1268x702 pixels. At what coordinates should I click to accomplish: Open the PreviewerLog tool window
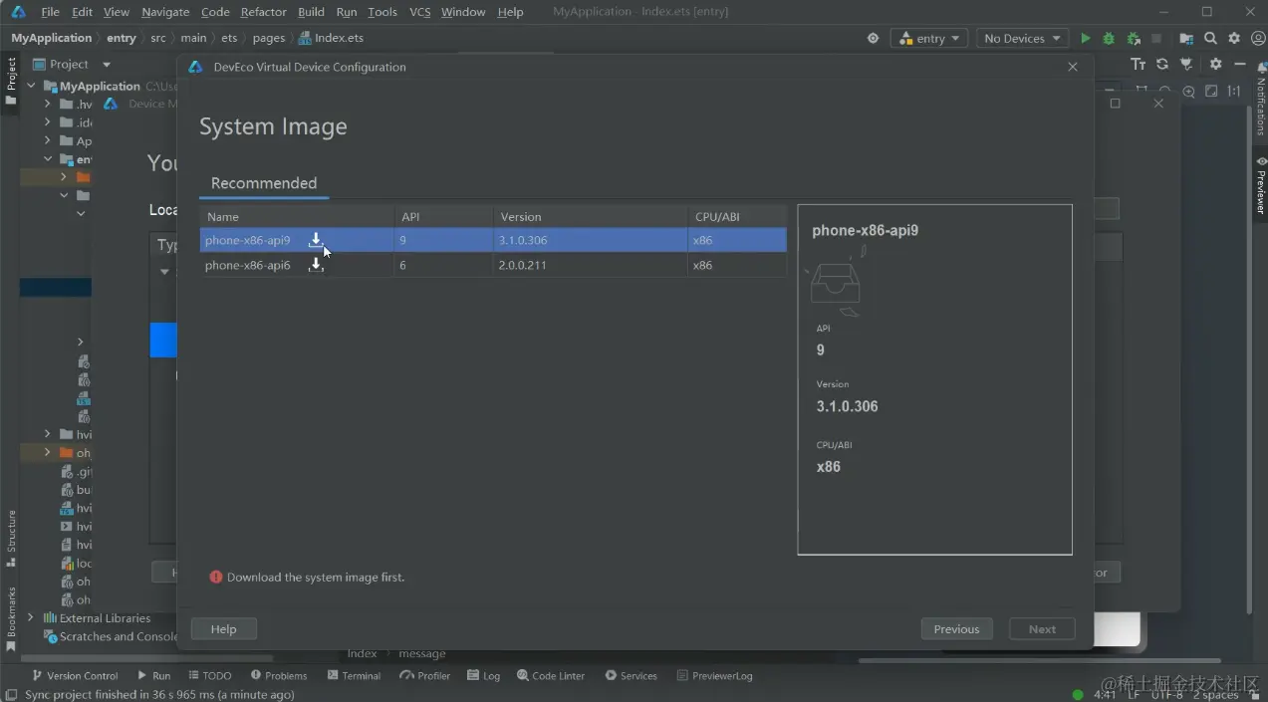coord(714,675)
